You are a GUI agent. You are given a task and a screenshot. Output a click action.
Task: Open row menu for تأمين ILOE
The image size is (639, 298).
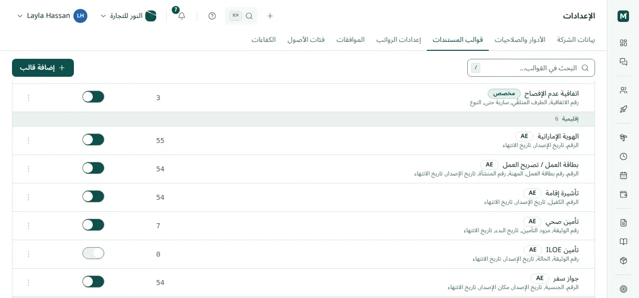tap(28, 254)
